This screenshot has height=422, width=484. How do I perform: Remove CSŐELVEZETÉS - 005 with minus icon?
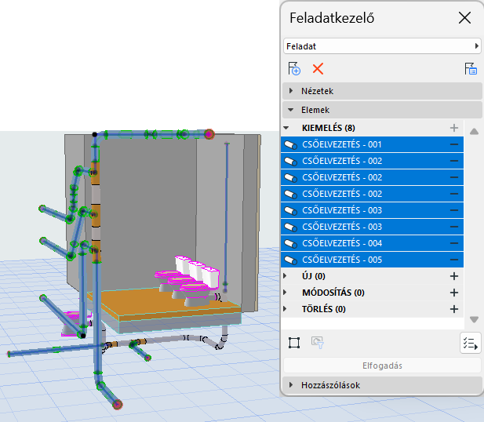(453, 260)
